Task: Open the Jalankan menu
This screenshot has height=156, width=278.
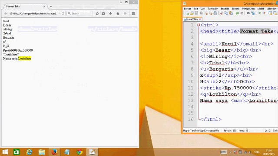Action: pyautogui.click(x=271, y=9)
